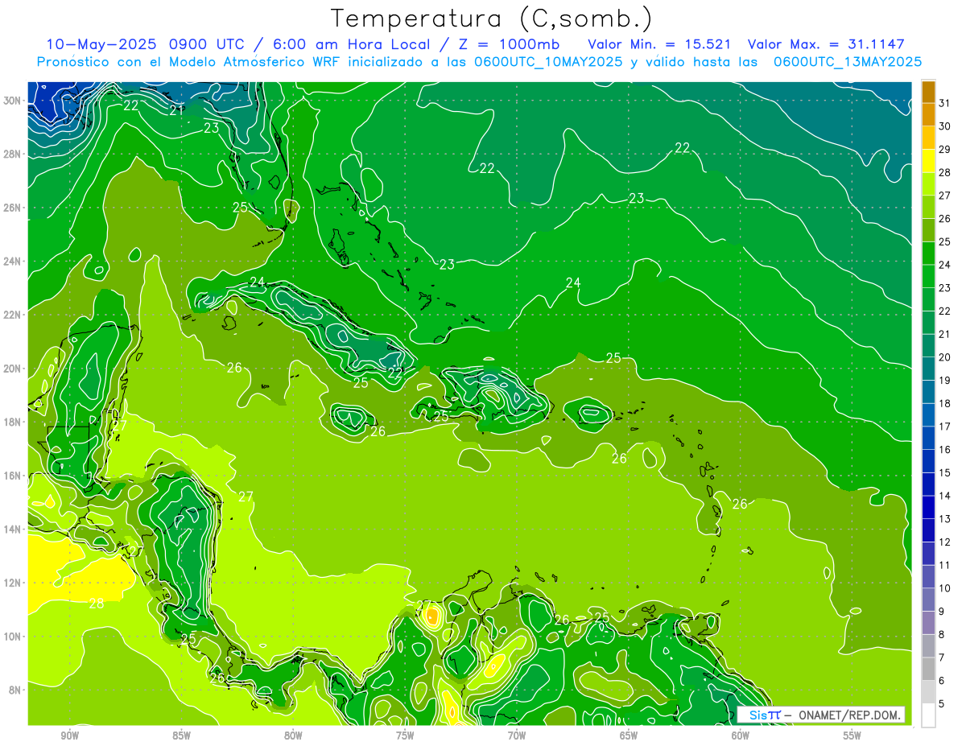Click the '28' contour label over the Pacific

pos(97,603)
